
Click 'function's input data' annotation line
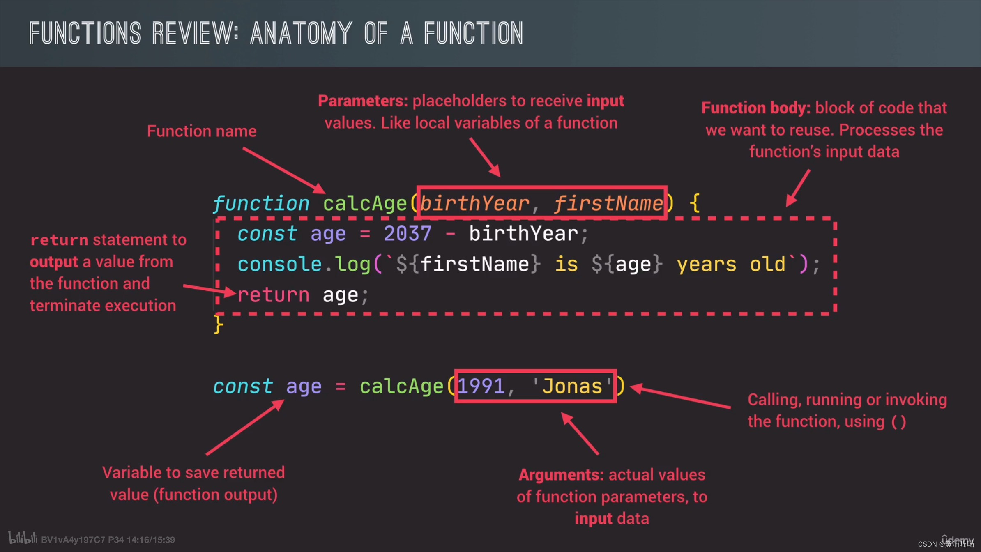pos(824,152)
